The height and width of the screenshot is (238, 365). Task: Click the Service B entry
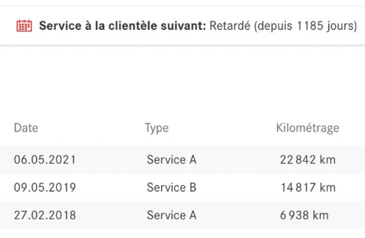[171, 187]
